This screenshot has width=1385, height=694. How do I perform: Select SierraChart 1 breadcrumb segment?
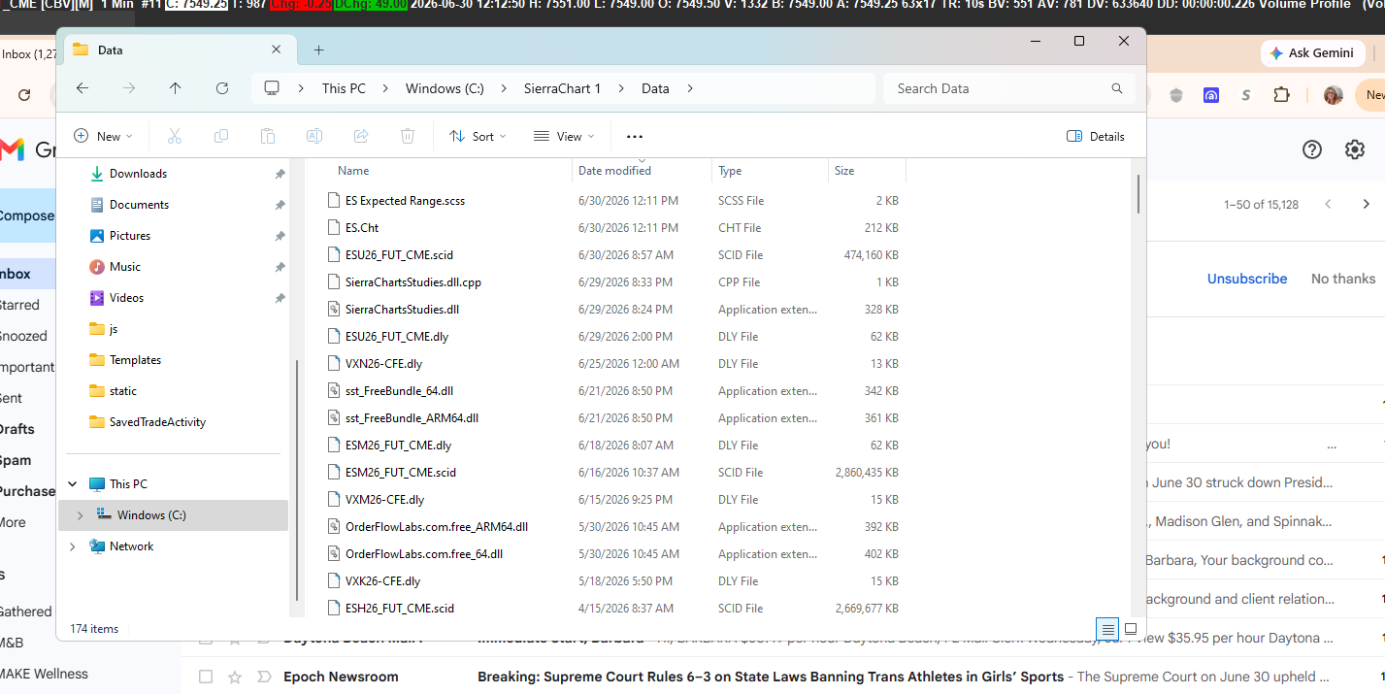(x=562, y=88)
